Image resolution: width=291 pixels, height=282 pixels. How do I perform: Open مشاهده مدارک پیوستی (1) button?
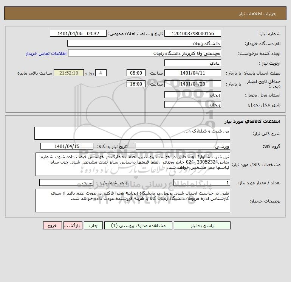pos(138,226)
